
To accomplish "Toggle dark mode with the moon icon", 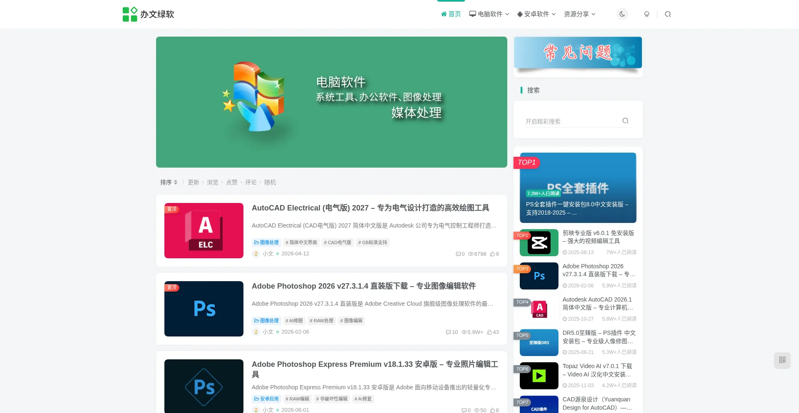I will point(622,14).
